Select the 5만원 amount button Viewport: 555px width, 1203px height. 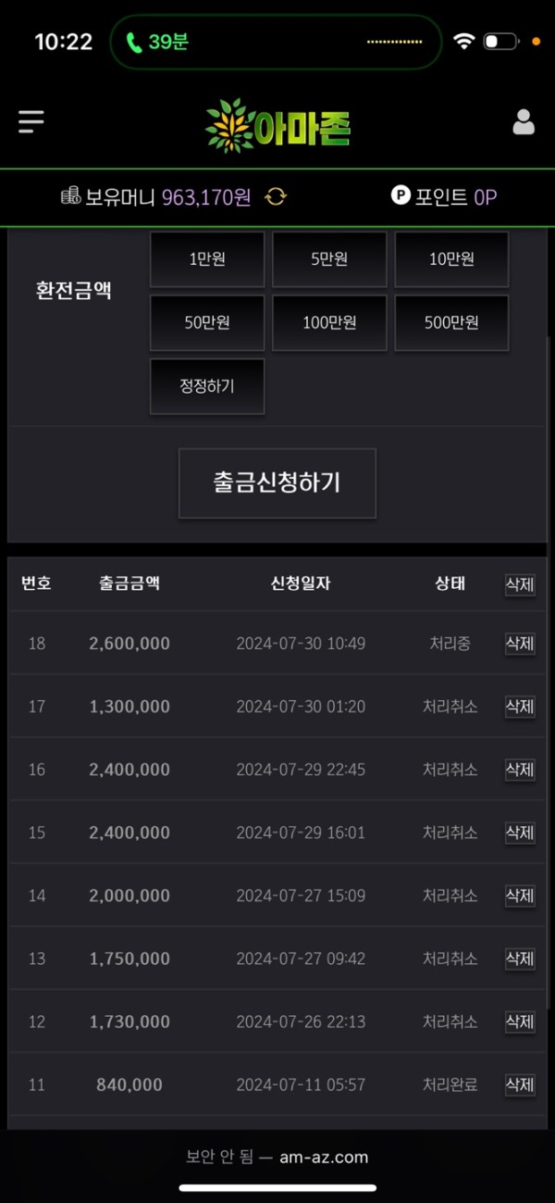tap(329, 259)
